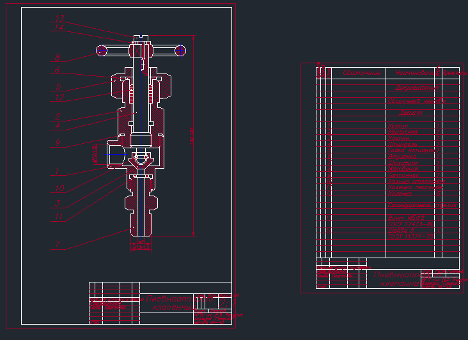468x340 pixels.
Task: Click the right handwheel knob center mark
Action: [180, 50]
